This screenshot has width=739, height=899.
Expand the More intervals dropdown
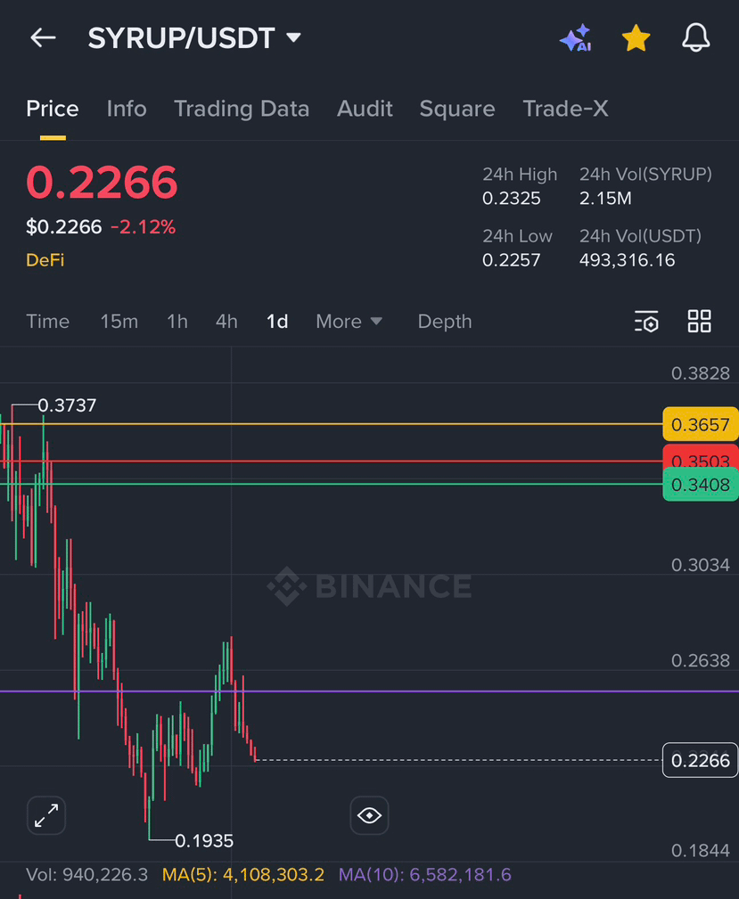(349, 322)
